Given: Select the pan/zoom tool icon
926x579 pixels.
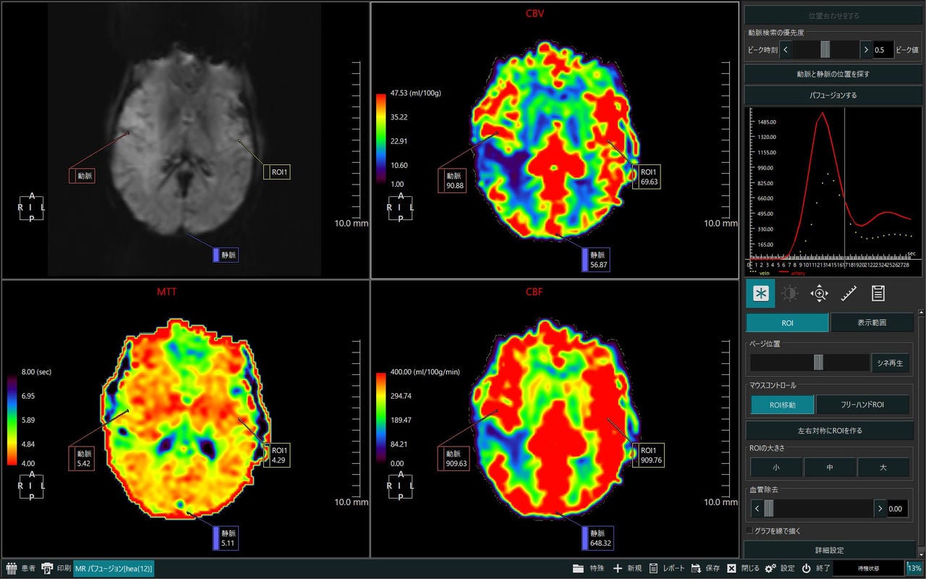Looking at the screenshot, I should (x=819, y=293).
